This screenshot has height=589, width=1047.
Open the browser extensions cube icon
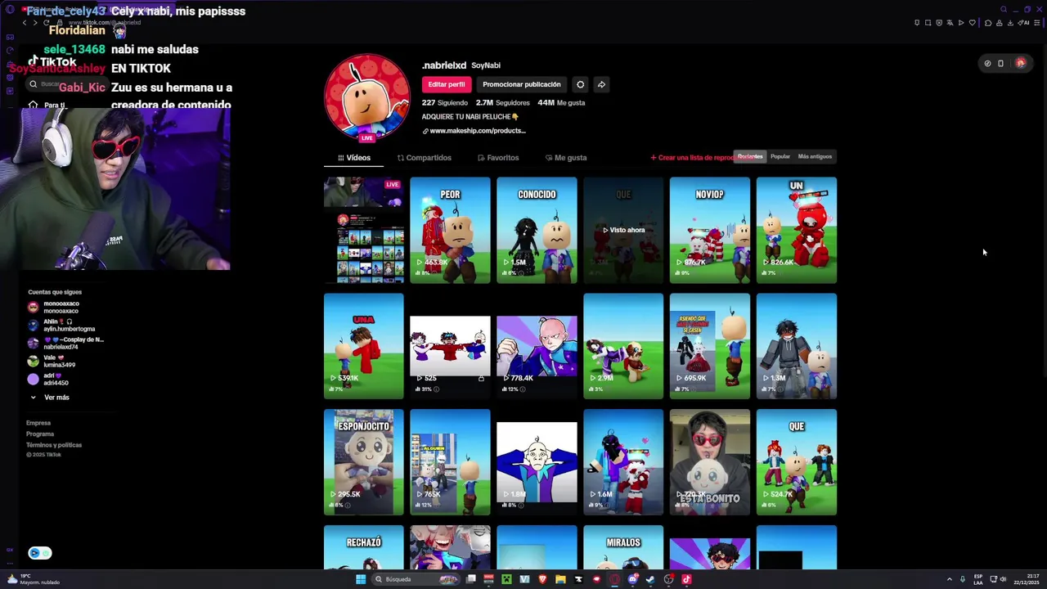coord(988,22)
